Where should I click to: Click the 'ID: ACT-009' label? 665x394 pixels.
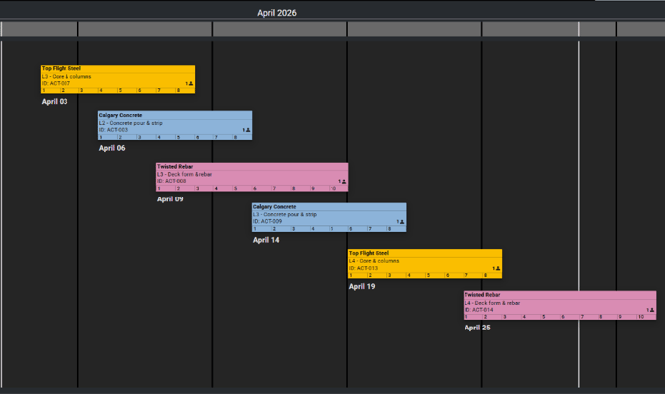(267, 221)
